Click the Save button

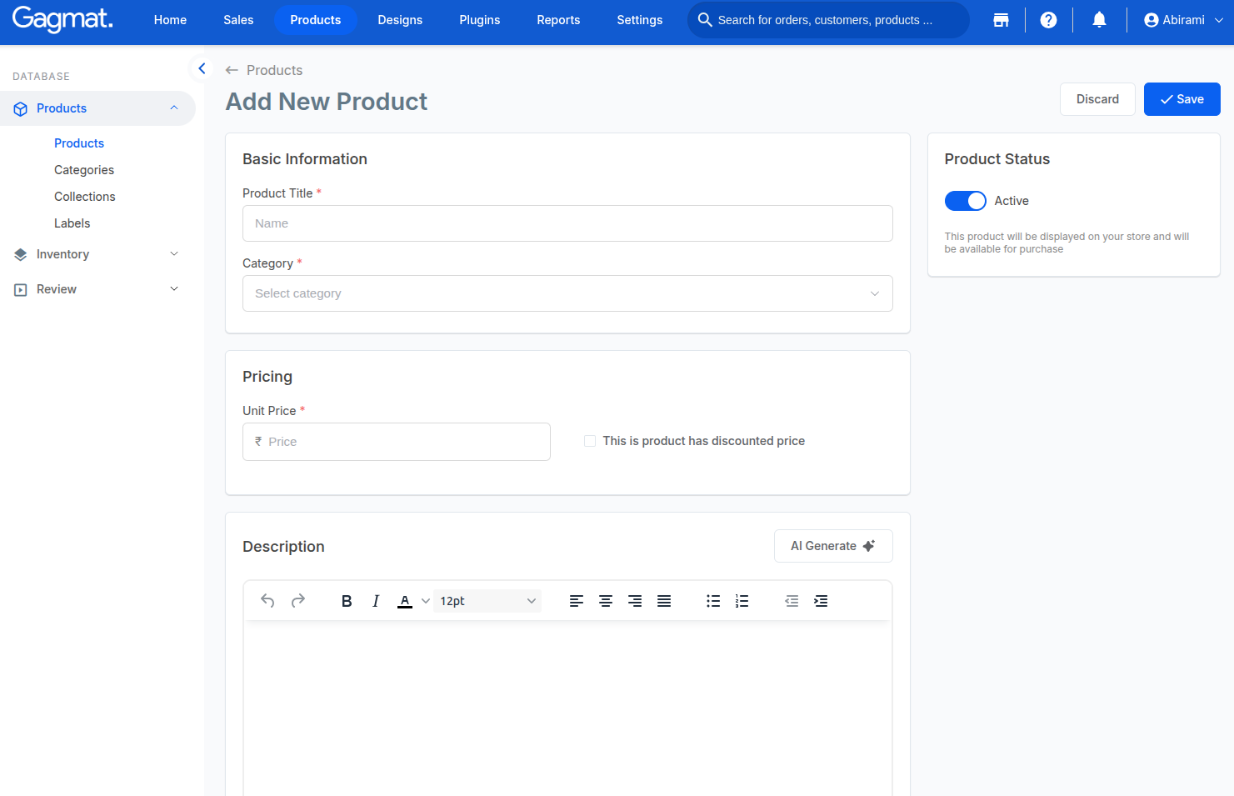(x=1182, y=99)
